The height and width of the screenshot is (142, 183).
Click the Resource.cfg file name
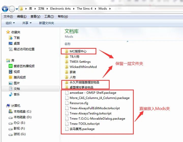(79, 103)
